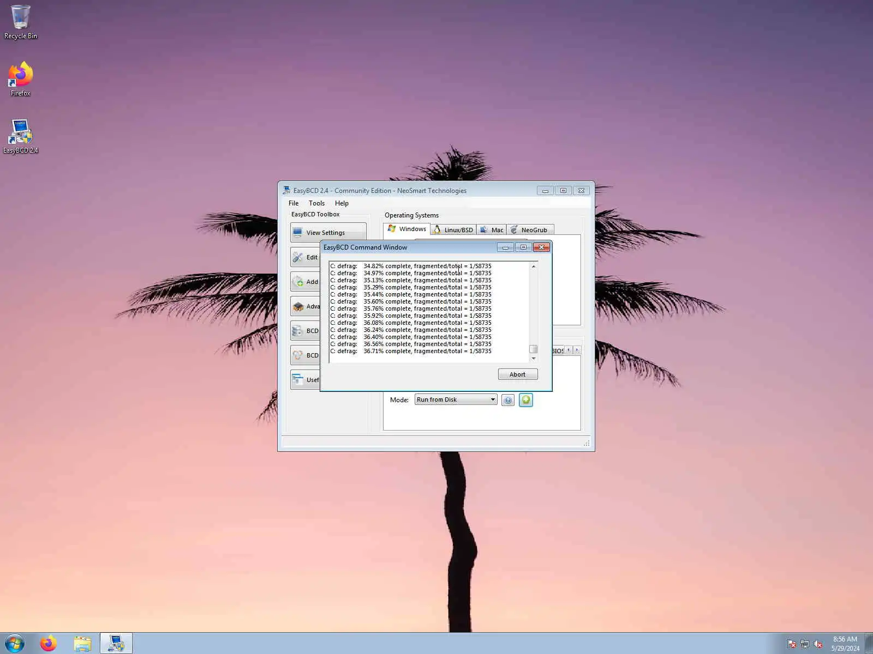Click the Show Desktop strip on taskbar
The width and height of the screenshot is (873, 654).
pos(869,644)
